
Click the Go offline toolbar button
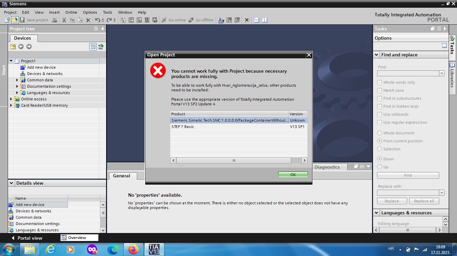(x=201, y=20)
